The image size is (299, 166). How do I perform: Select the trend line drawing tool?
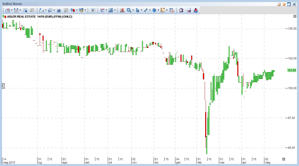click(x=146, y=10)
